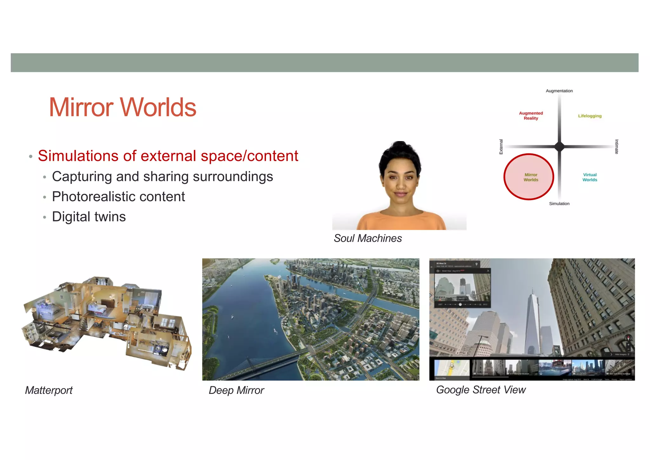Screen dimensions: 650x460
Task: Open the Back to Map thumbnail
Action: point(452,370)
